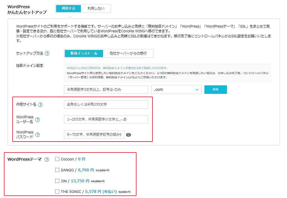Check the THE SONIC theme checkbox
Image resolution: width=287 pixels, height=198 pixels.
click(x=57, y=192)
